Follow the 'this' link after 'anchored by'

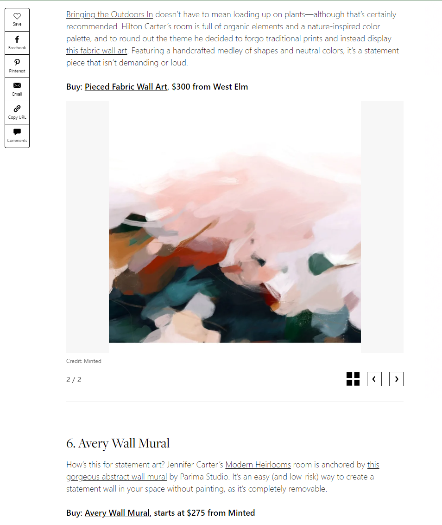pyautogui.click(x=373, y=465)
